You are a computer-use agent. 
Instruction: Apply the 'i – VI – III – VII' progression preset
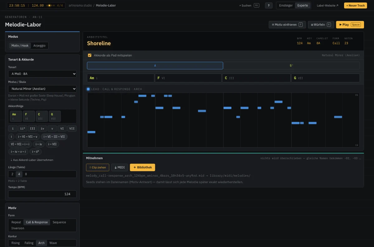tap(54, 137)
